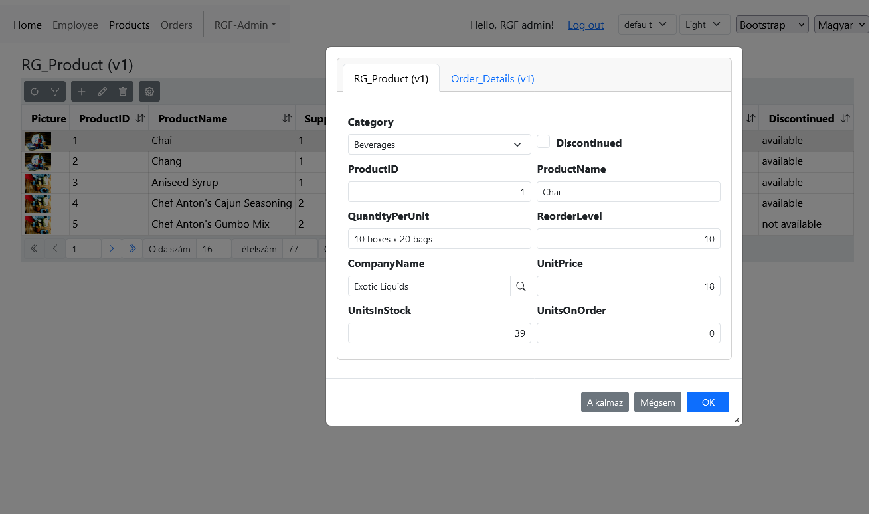
Task: Jump to last page double arrow
Action: (x=132, y=249)
